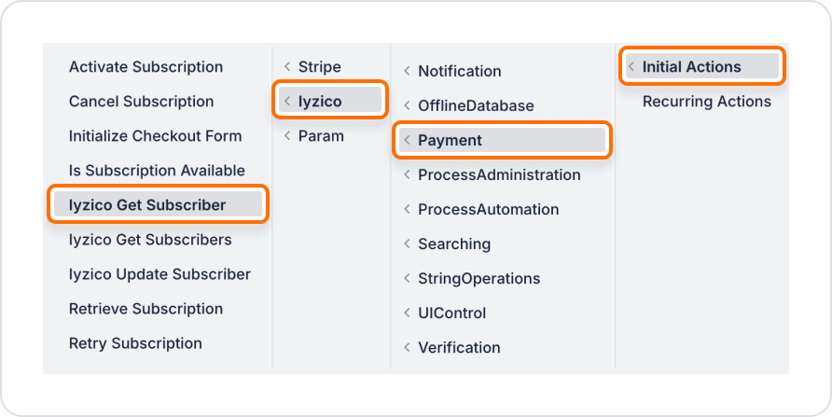Click Retrieve Subscription item

coord(146,309)
